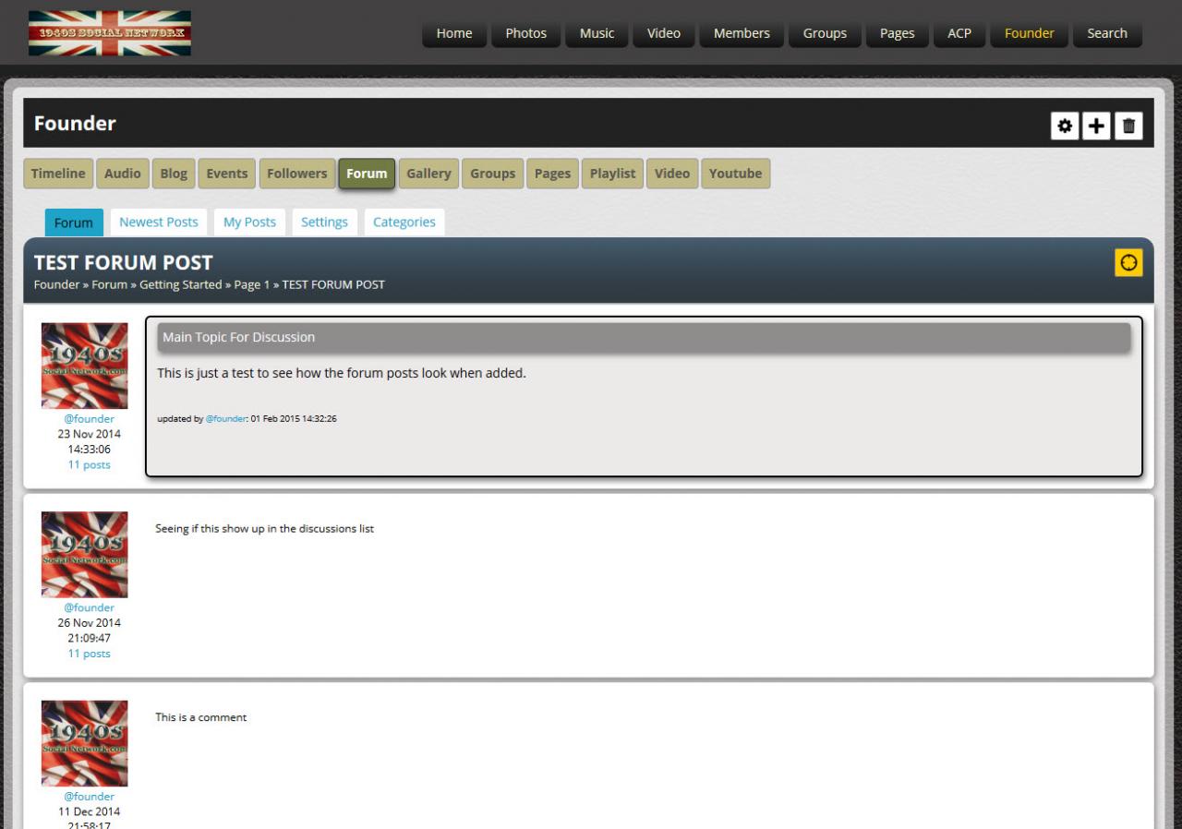Viewport: 1182px width, 829px height.
Task: Click the avatar on the 26 Nov 2014 post
Action: click(85, 555)
